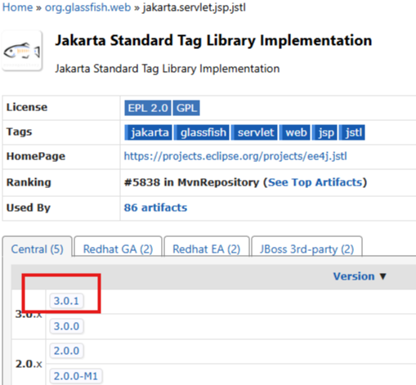The image size is (416, 385).
Task: Open version 2.0.0-M1
Action: tap(76, 376)
